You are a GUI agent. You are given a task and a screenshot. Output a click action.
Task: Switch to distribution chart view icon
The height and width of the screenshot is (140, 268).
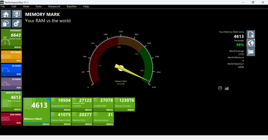click(x=227, y=88)
